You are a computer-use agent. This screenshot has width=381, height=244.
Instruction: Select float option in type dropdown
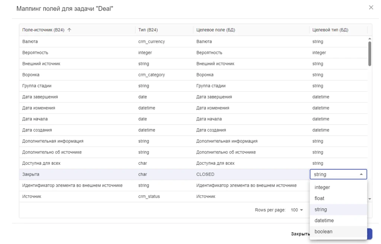pos(320,199)
